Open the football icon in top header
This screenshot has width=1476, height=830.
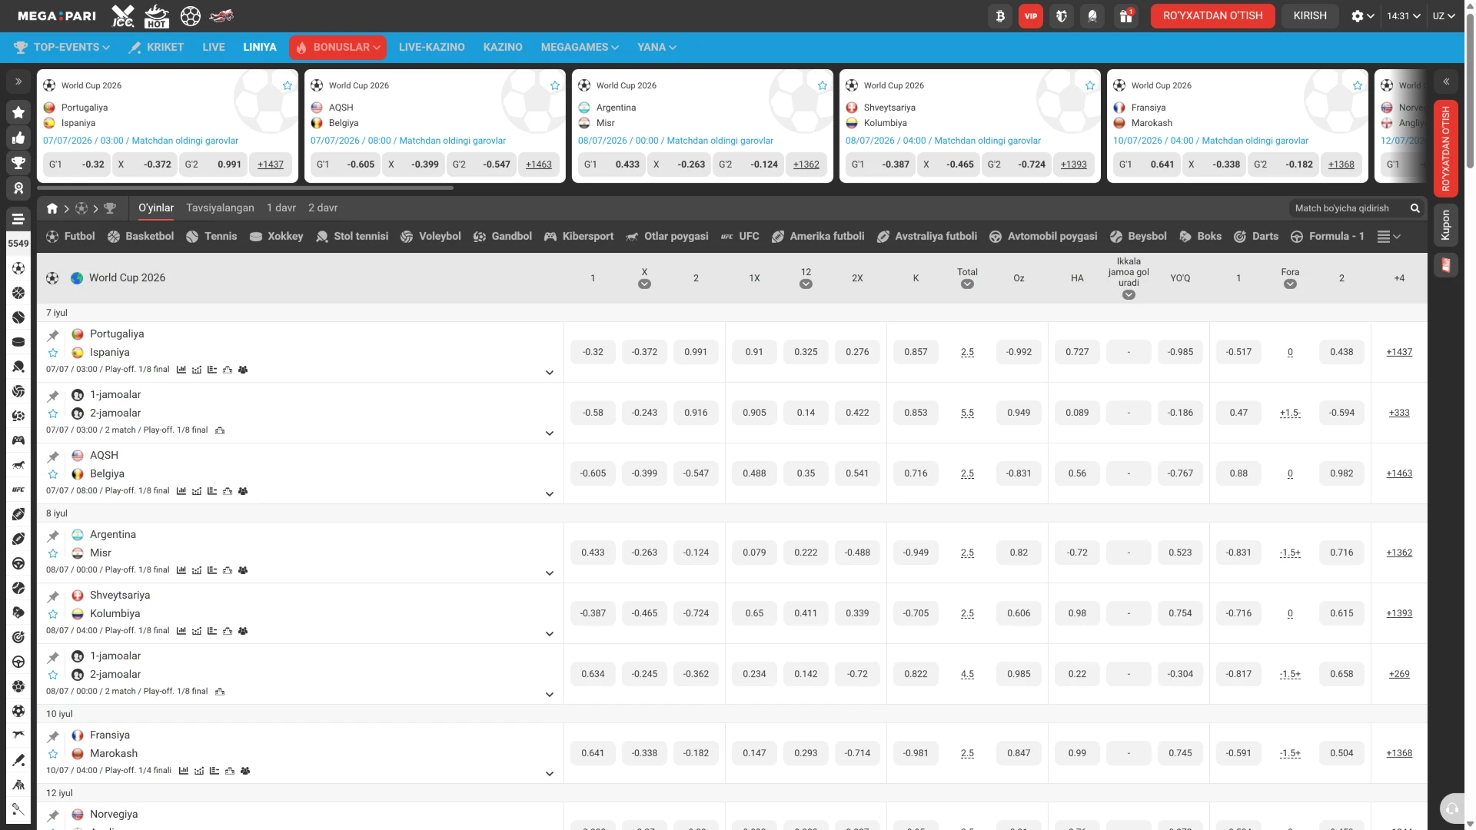tap(191, 15)
